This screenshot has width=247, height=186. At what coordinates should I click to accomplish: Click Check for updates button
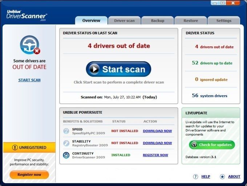pyautogui.click(x=212, y=145)
